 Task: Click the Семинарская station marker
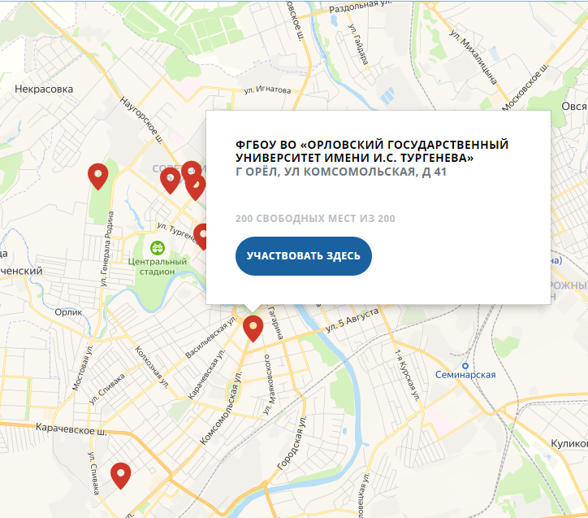coord(465,366)
